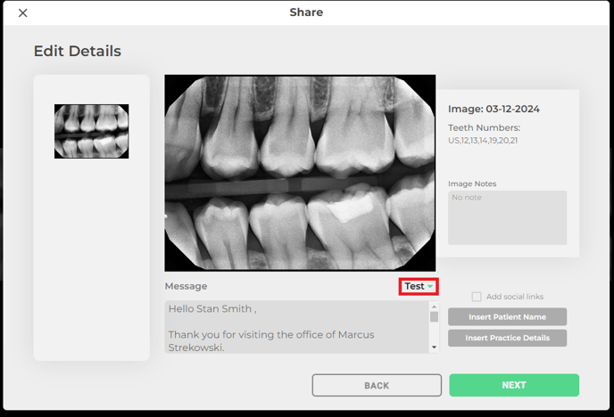Click into the Message text area
This screenshot has height=417, width=614.
(x=297, y=327)
